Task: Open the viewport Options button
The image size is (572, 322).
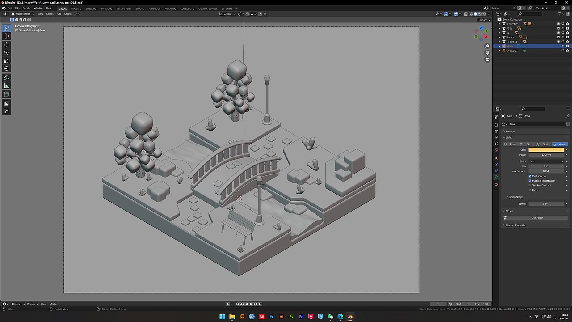Action: pos(483,20)
